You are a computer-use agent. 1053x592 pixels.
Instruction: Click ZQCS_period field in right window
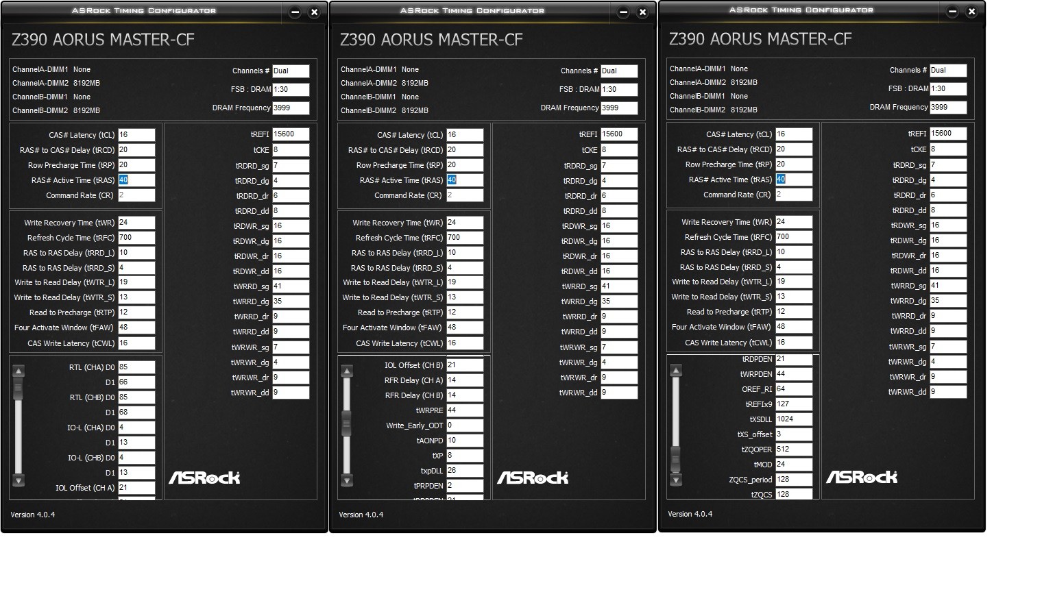coord(794,480)
